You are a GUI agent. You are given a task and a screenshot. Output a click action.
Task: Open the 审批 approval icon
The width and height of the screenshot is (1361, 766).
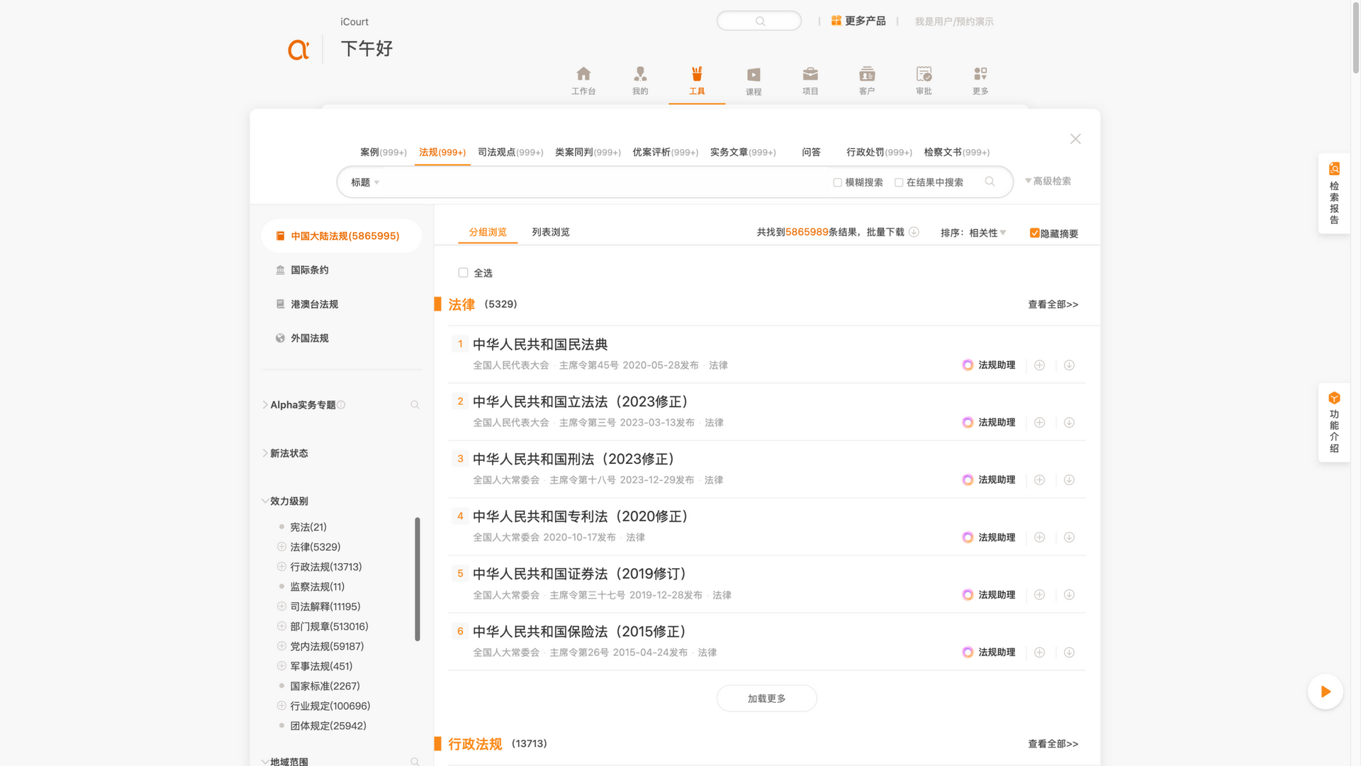(x=924, y=74)
